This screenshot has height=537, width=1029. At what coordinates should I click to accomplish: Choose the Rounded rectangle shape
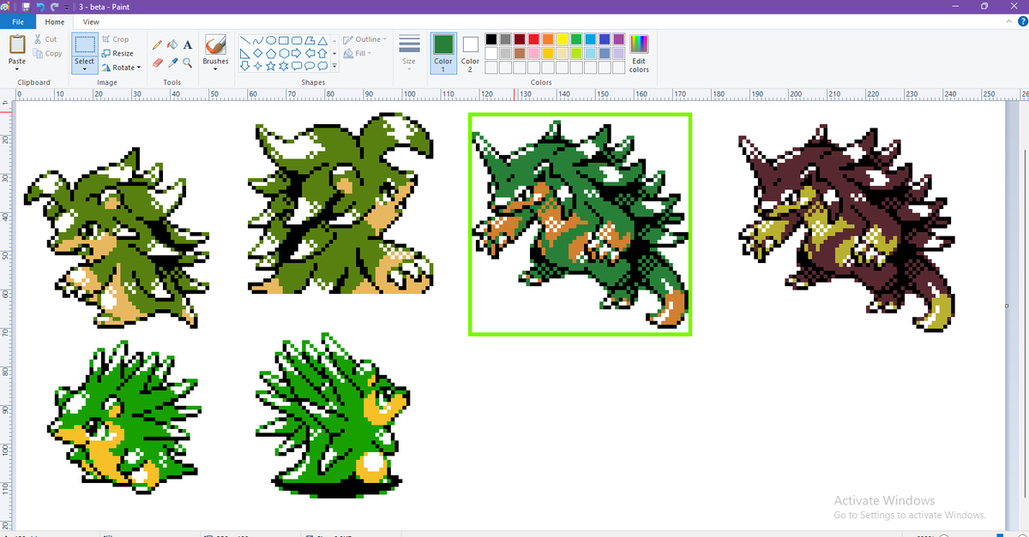pos(296,40)
